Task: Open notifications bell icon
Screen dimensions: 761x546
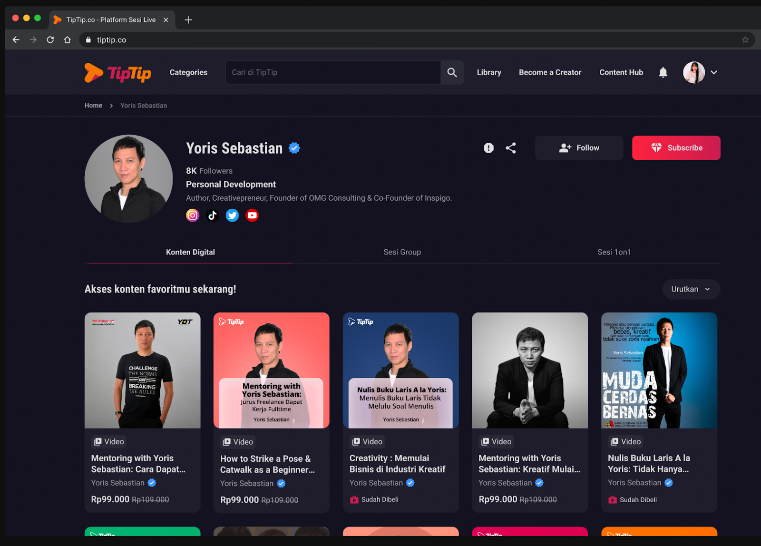Action: (x=663, y=72)
